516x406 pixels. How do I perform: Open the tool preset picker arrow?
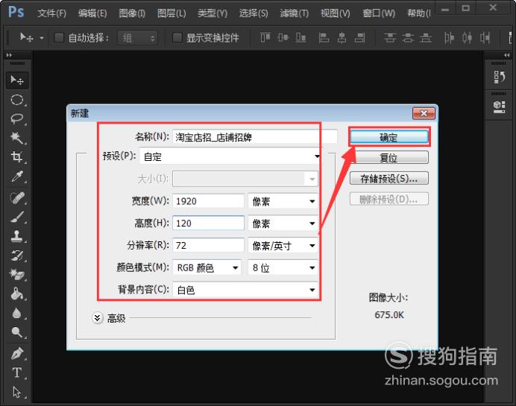click(42, 37)
